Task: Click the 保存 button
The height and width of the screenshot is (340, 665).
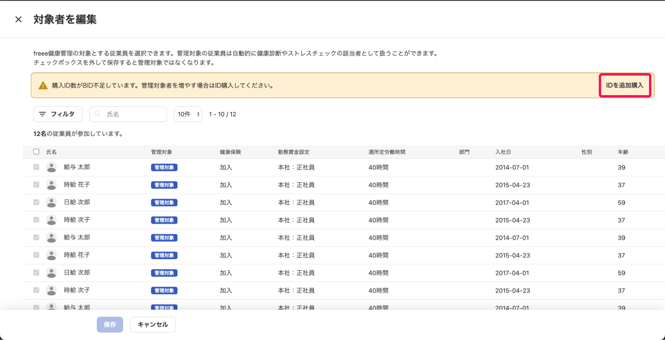Action: (x=110, y=324)
